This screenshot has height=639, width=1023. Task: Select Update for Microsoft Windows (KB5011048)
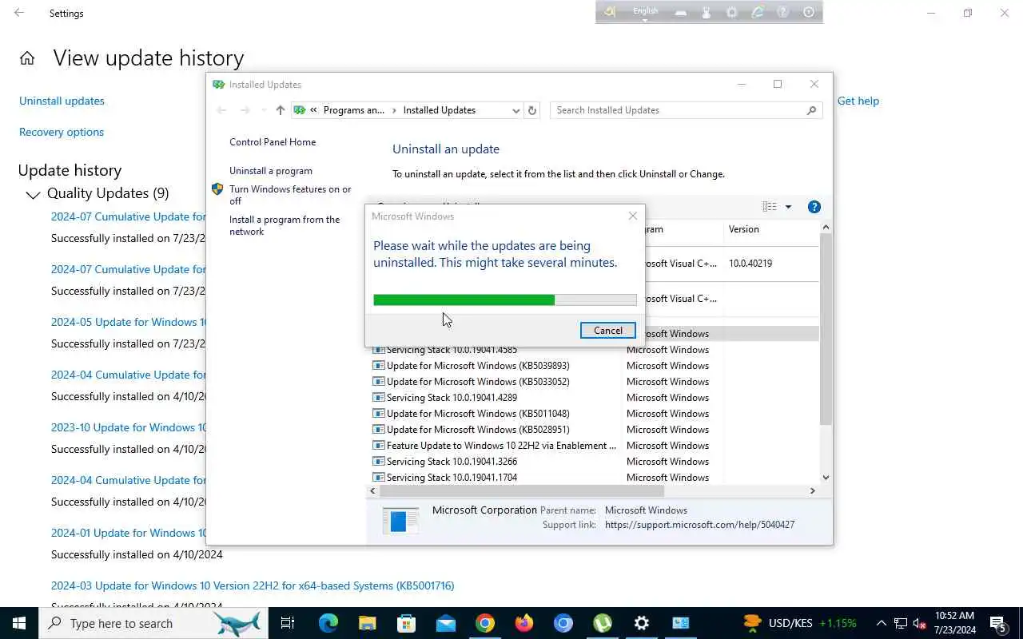coord(595,414)
